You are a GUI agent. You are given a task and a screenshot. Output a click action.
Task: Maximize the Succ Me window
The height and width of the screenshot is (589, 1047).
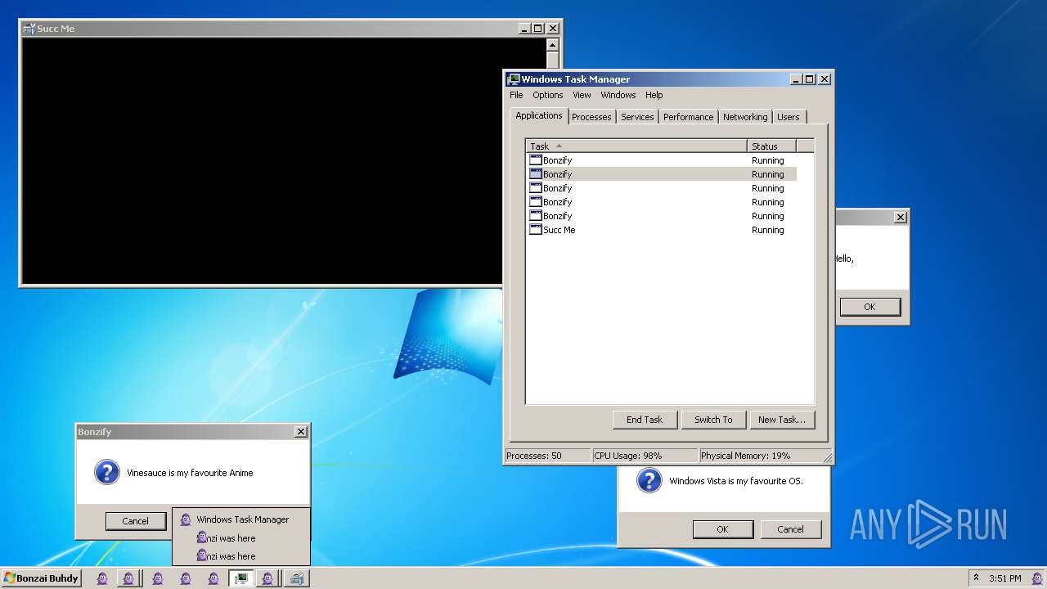click(x=538, y=29)
